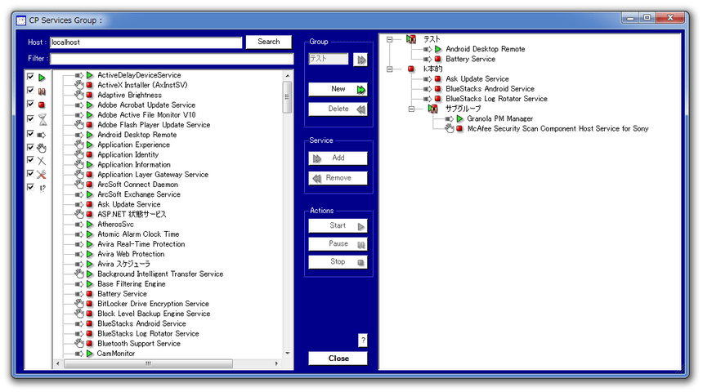The image size is (703, 392).
Task: Click green play icon of ActiveDelayDeviceService
Action: coord(90,75)
